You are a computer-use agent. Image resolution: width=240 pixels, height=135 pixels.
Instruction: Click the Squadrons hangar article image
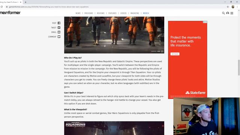(114, 128)
